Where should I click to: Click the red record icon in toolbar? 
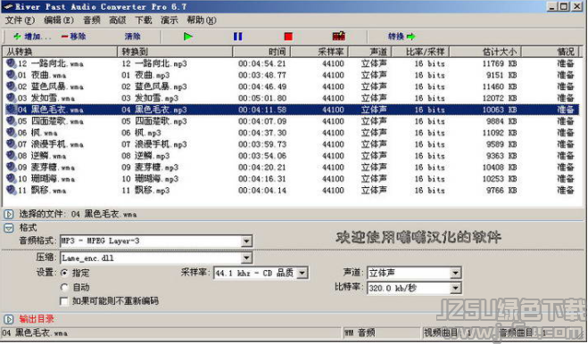[x=339, y=36]
